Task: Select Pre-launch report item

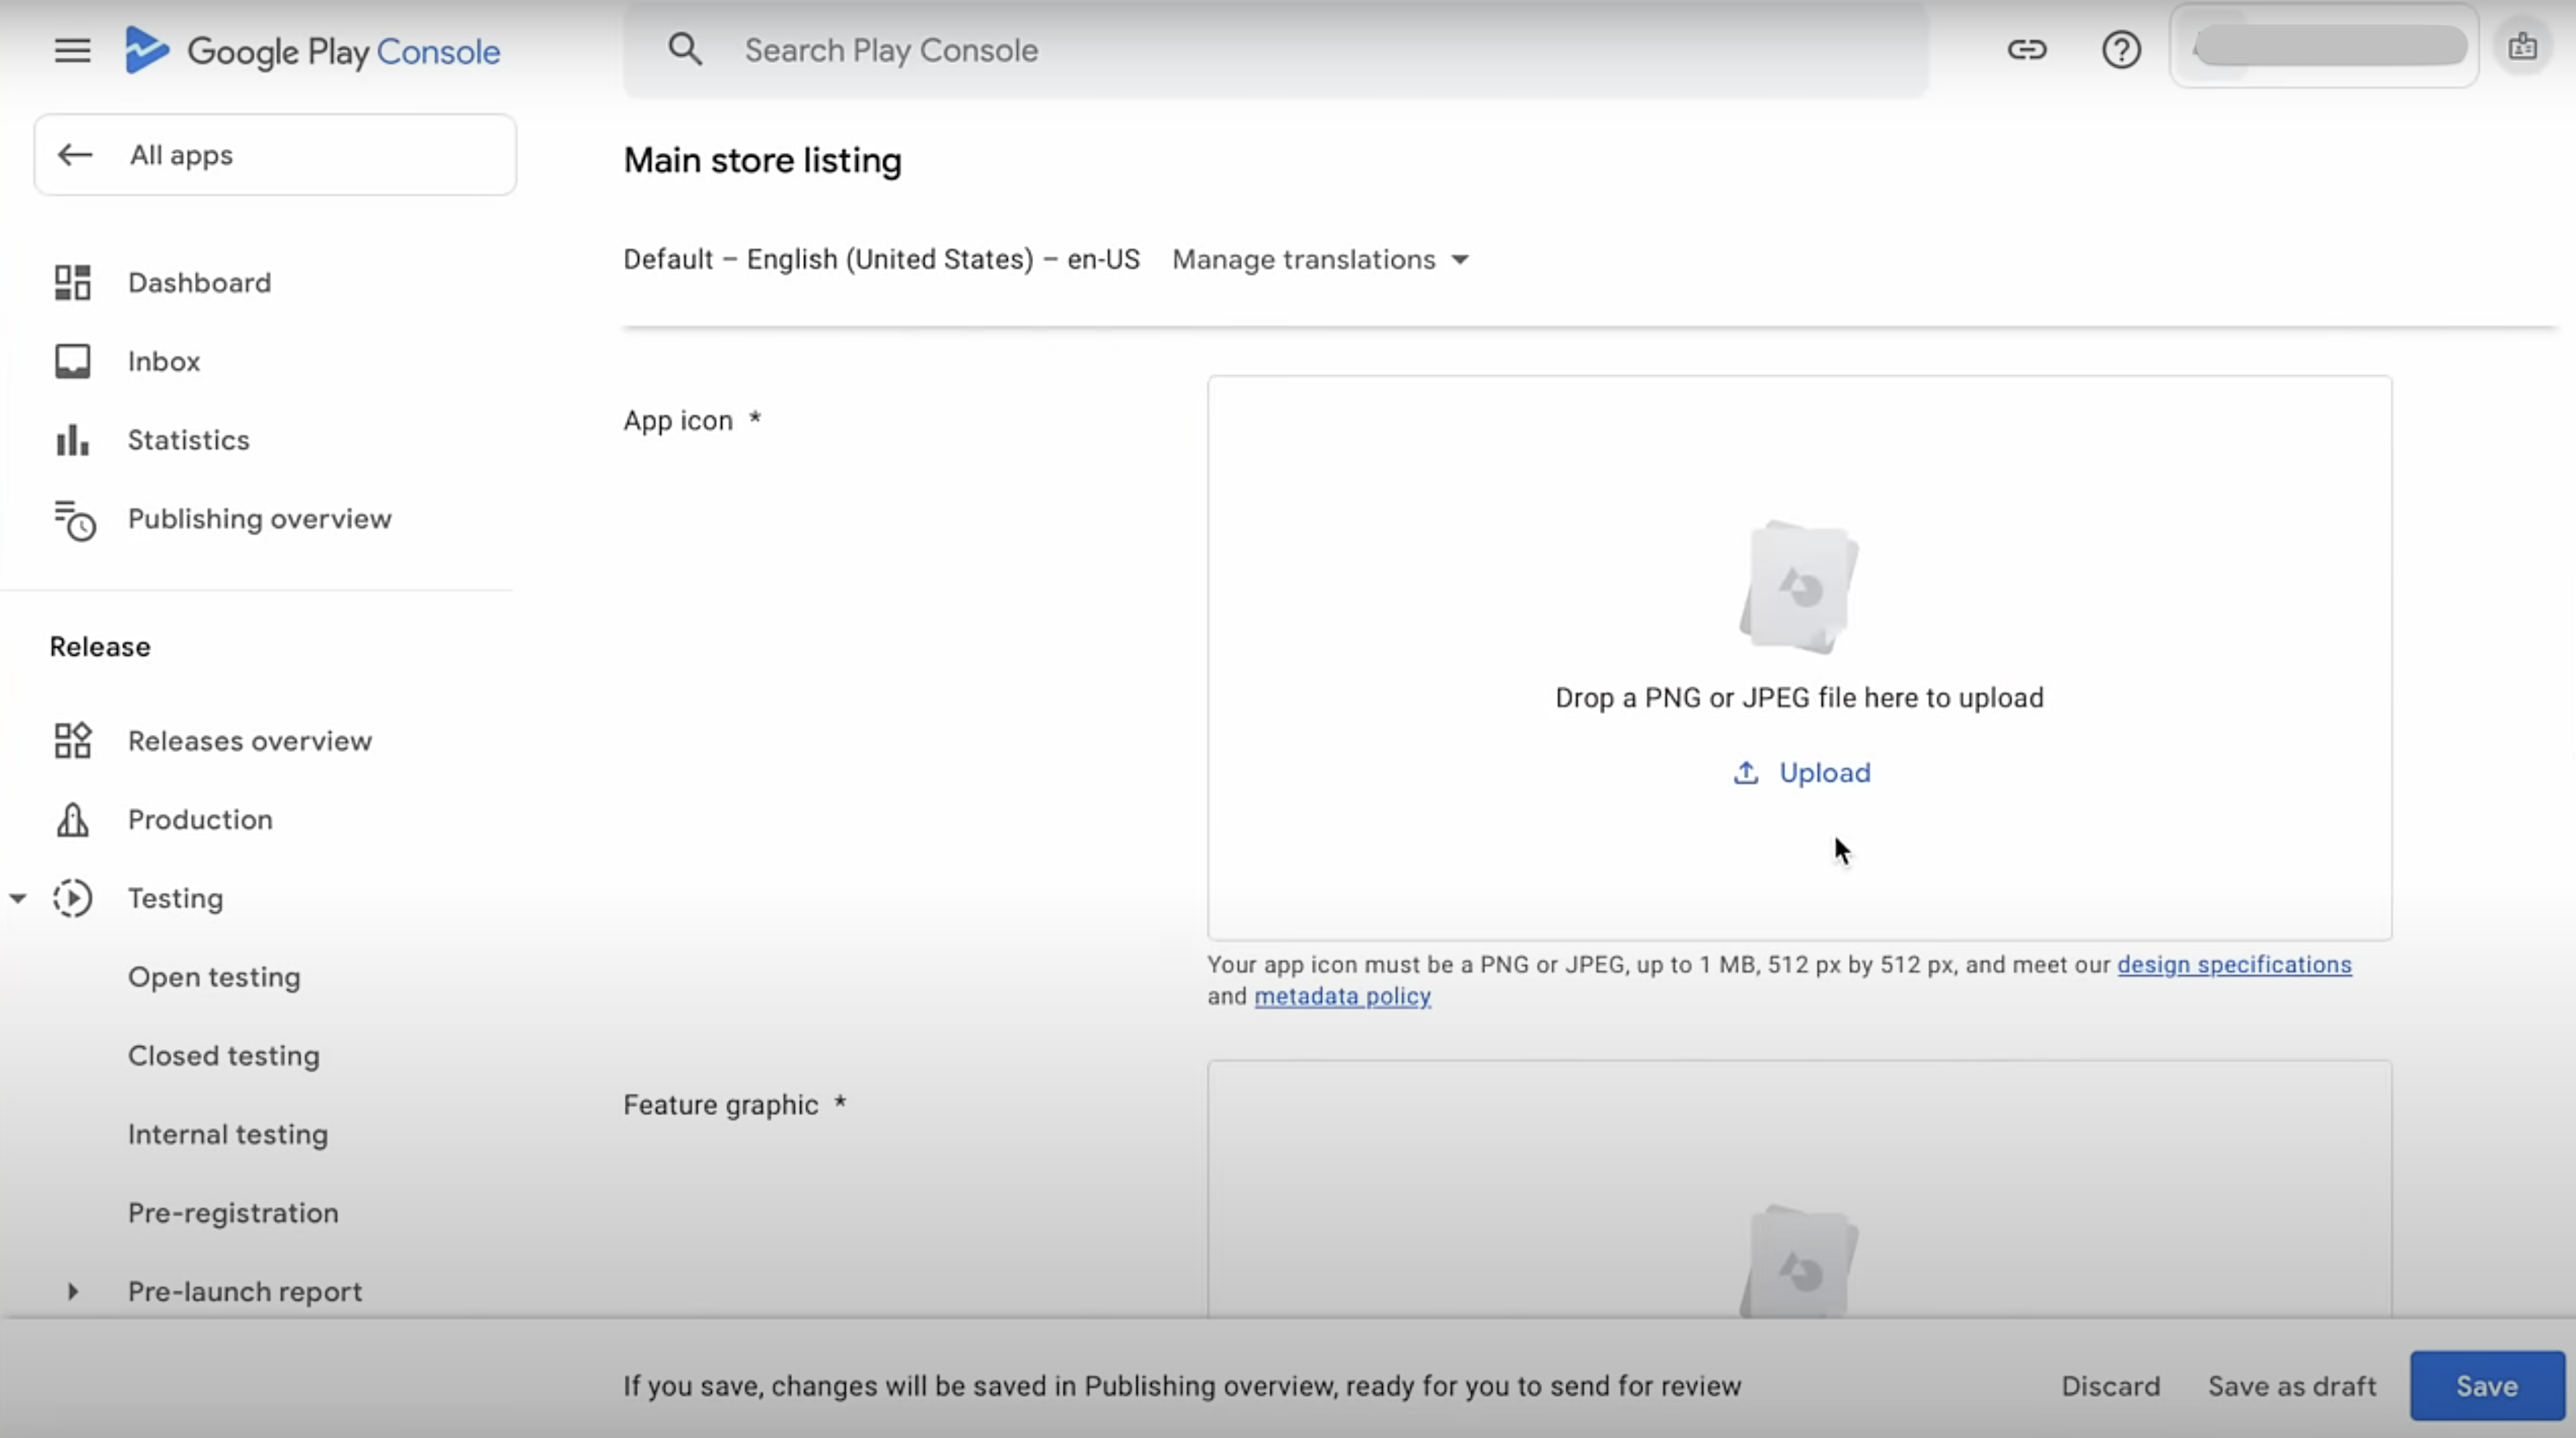Action: pyautogui.click(x=245, y=1291)
